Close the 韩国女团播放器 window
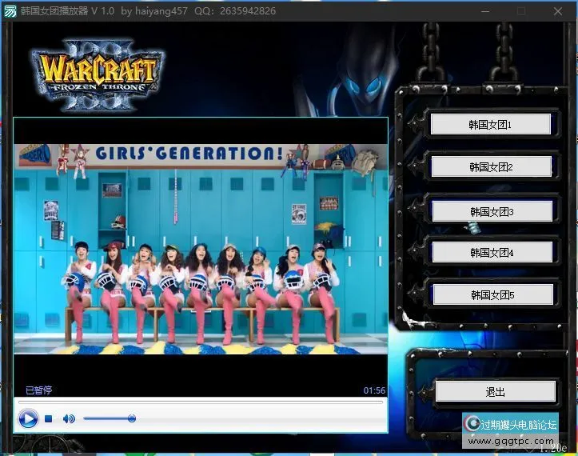Image resolution: width=578 pixels, height=456 pixels. click(x=558, y=11)
